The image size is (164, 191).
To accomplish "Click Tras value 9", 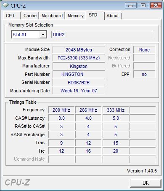I will (61, 143).
